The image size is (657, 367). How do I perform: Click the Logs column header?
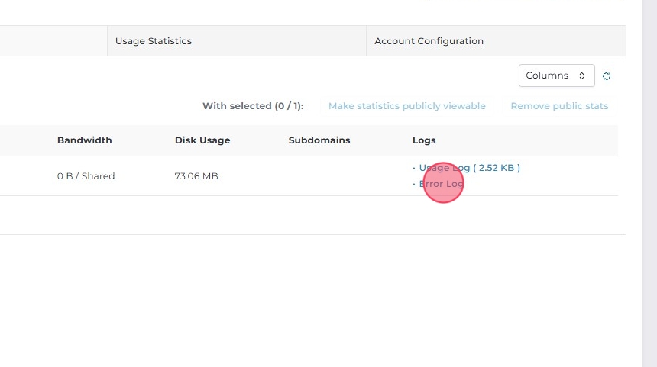click(423, 140)
